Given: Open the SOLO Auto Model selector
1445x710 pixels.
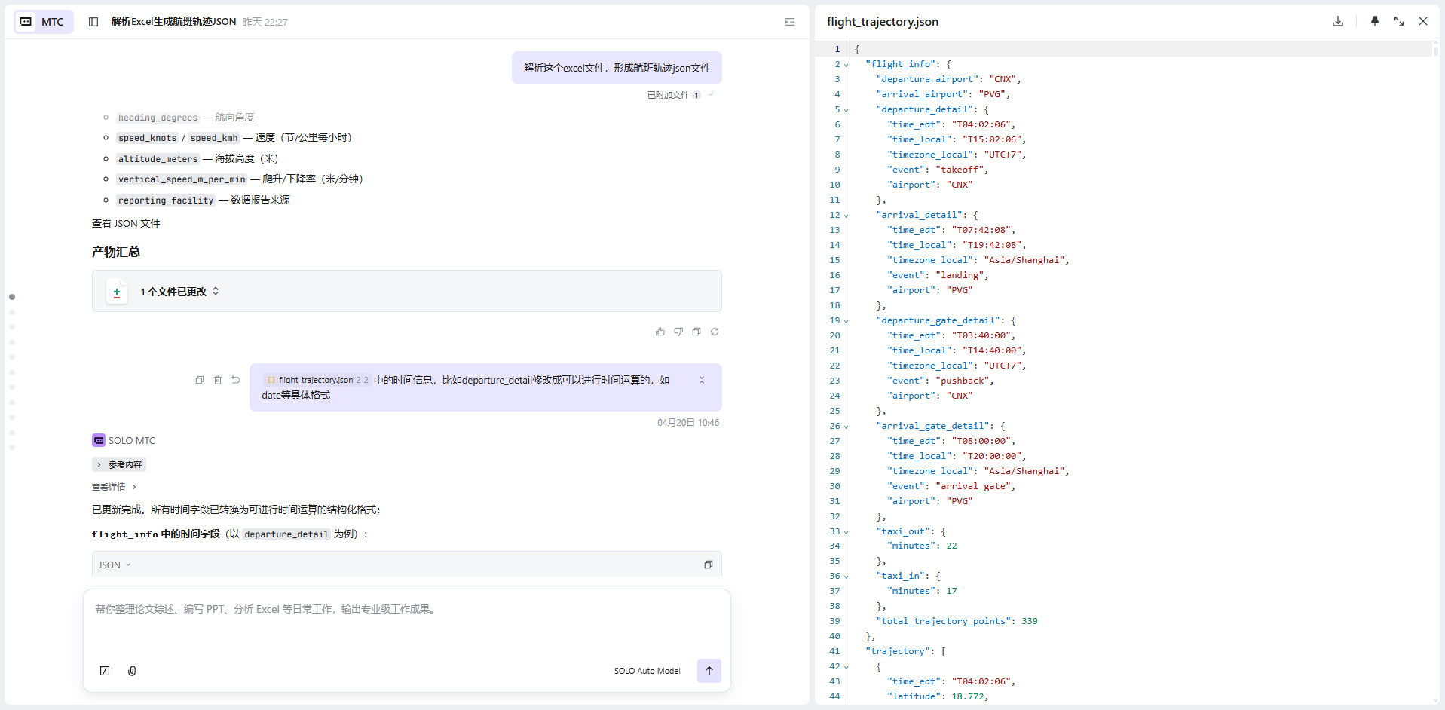Looking at the screenshot, I should [647, 671].
